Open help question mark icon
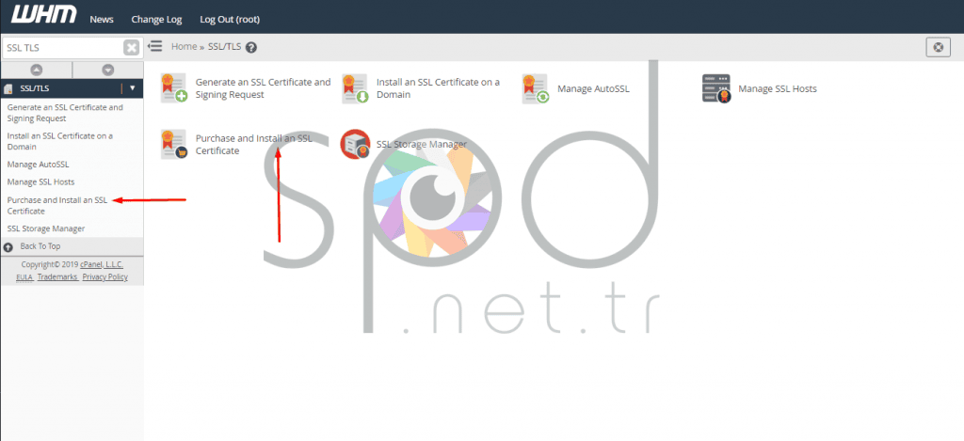This screenshot has height=441, width=964. pyautogui.click(x=250, y=47)
